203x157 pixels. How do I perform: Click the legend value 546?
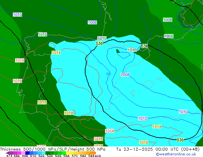click(58, 156)
